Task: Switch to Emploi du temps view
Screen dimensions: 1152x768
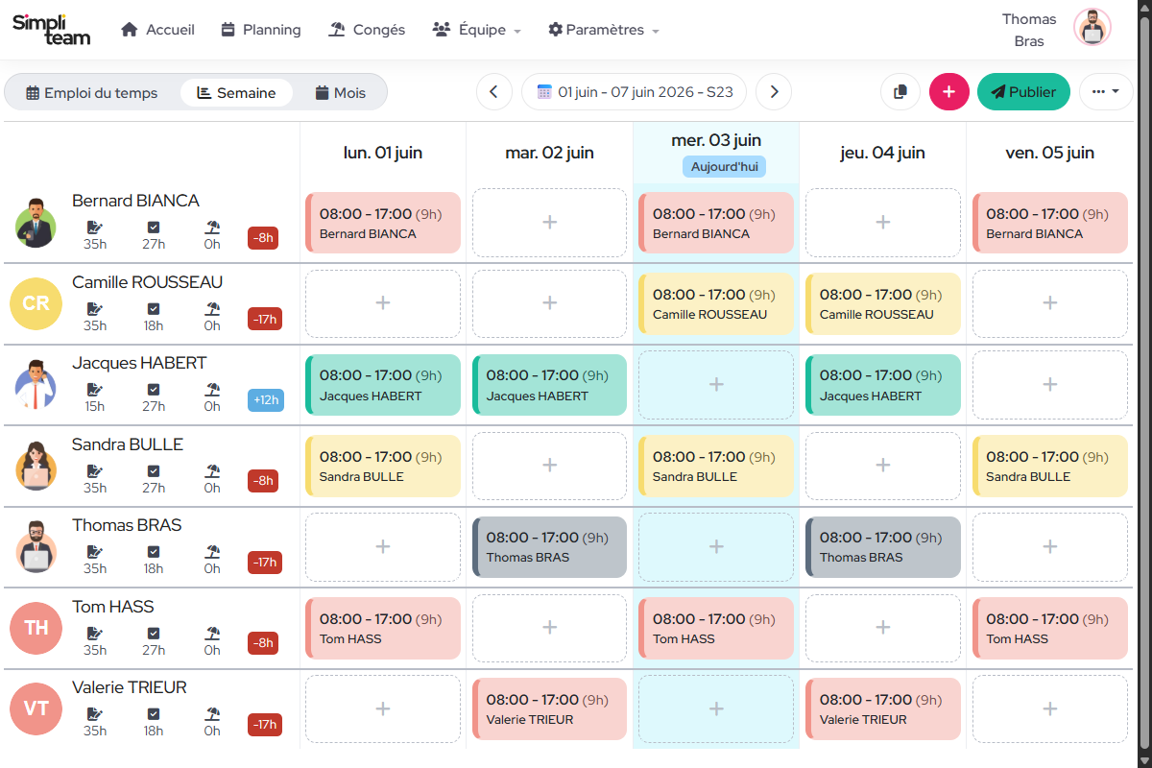Action: pyautogui.click(x=92, y=93)
